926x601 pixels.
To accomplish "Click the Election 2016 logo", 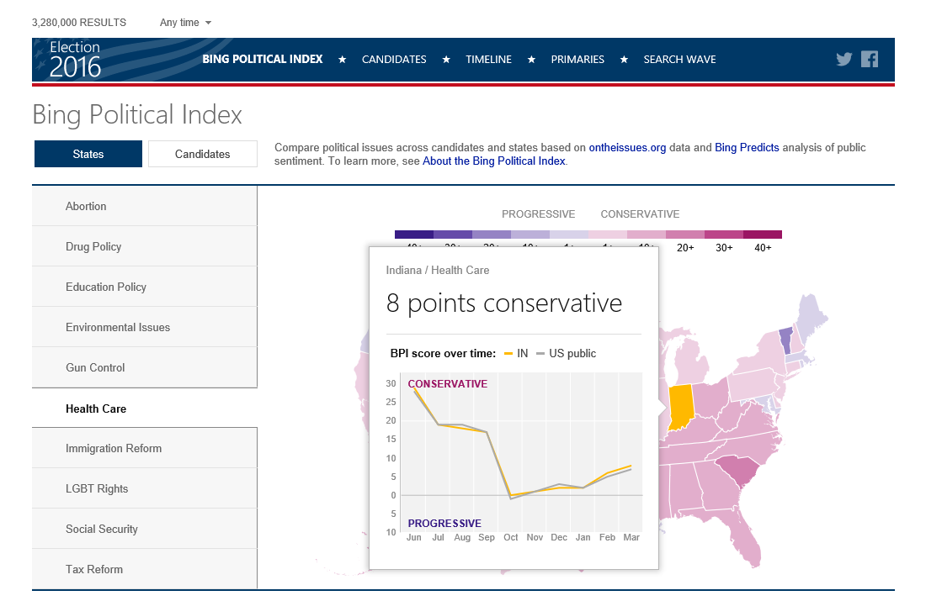I will pos(75,60).
